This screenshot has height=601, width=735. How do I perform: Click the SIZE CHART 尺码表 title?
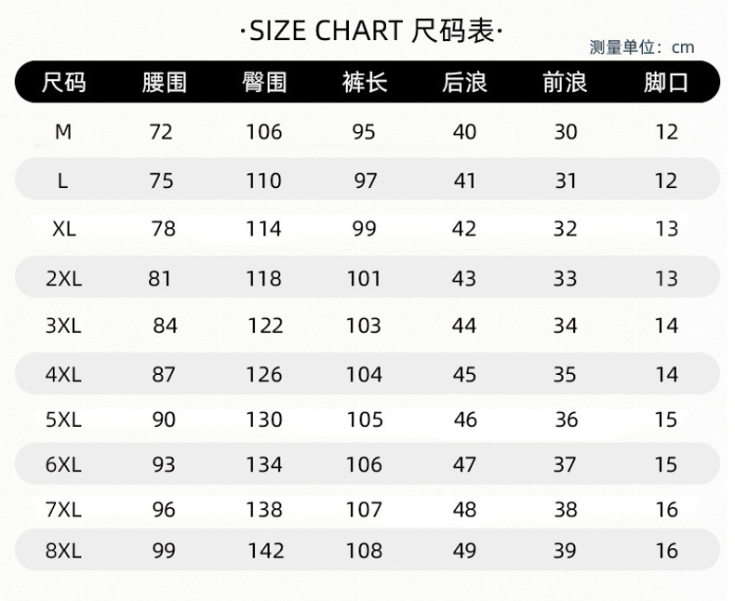click(371, 32)
